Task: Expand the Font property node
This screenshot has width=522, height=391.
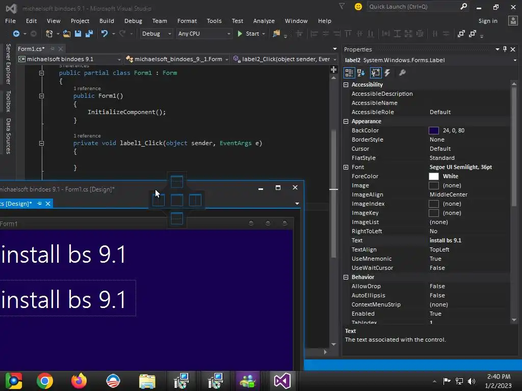Action: coord(346,167)
